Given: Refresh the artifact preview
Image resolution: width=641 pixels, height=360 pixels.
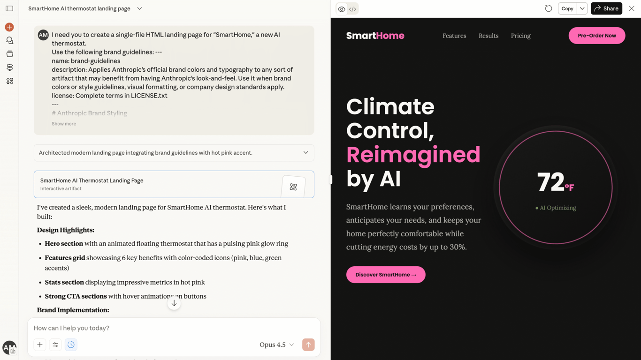Looking at the screenshot, I should pos(549,8).
